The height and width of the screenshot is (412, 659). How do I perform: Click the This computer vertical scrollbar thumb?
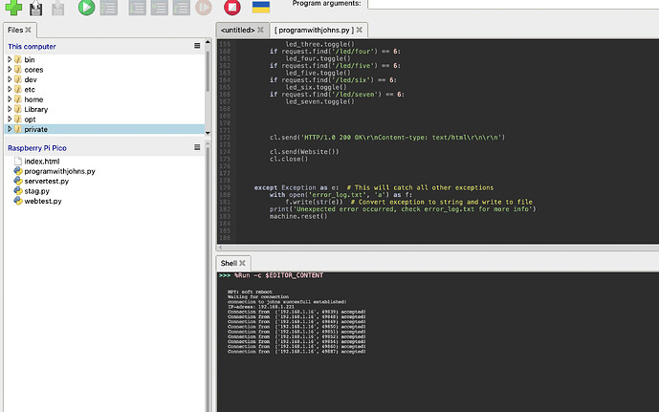208,72
